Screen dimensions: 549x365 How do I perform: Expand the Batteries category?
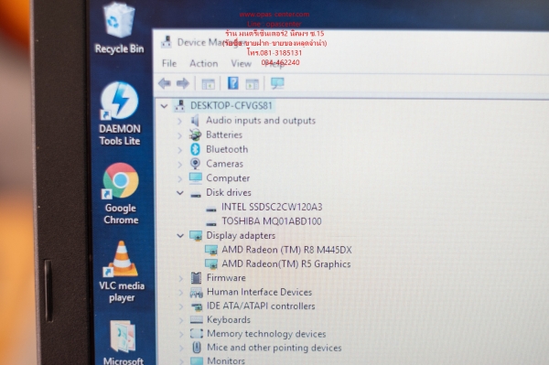179,135
